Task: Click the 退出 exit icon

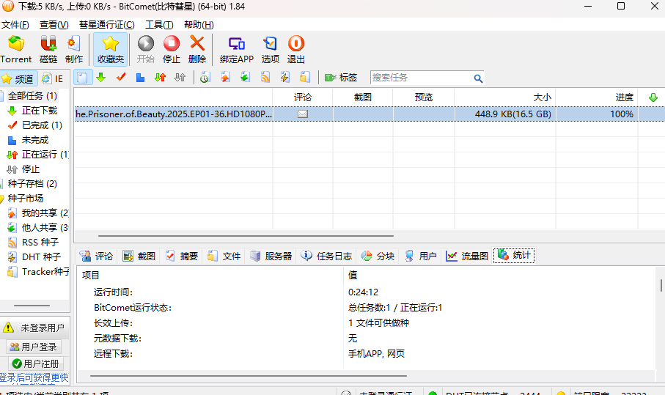Action: click(x=296, y=49)
